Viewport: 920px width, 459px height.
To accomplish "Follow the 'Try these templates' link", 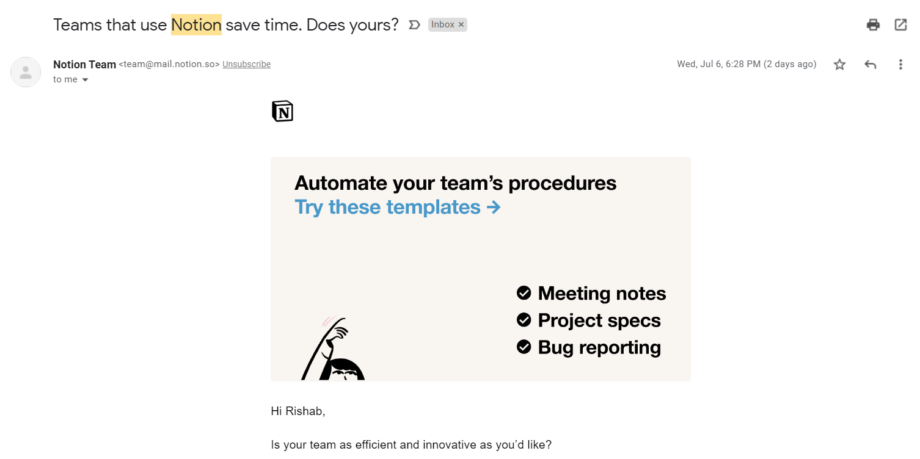I will point(398,208).
